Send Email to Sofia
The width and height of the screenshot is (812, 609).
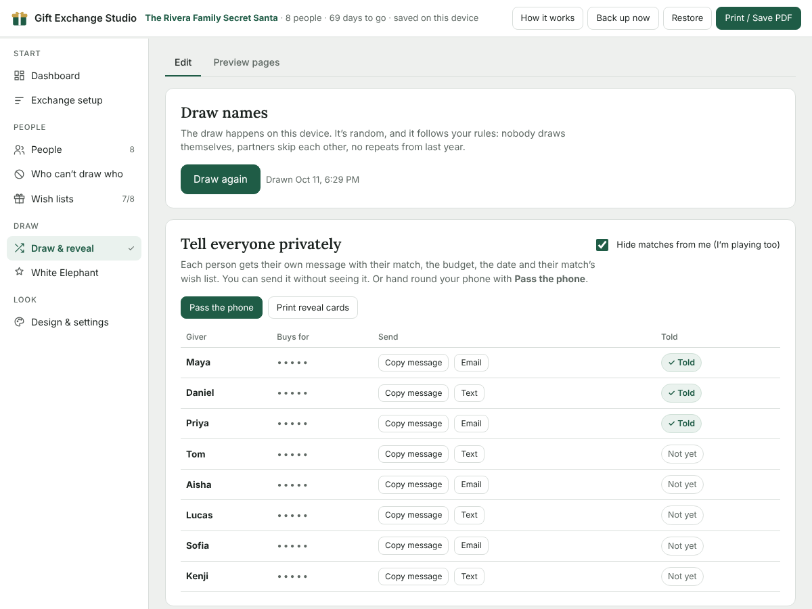pos(471,545)
